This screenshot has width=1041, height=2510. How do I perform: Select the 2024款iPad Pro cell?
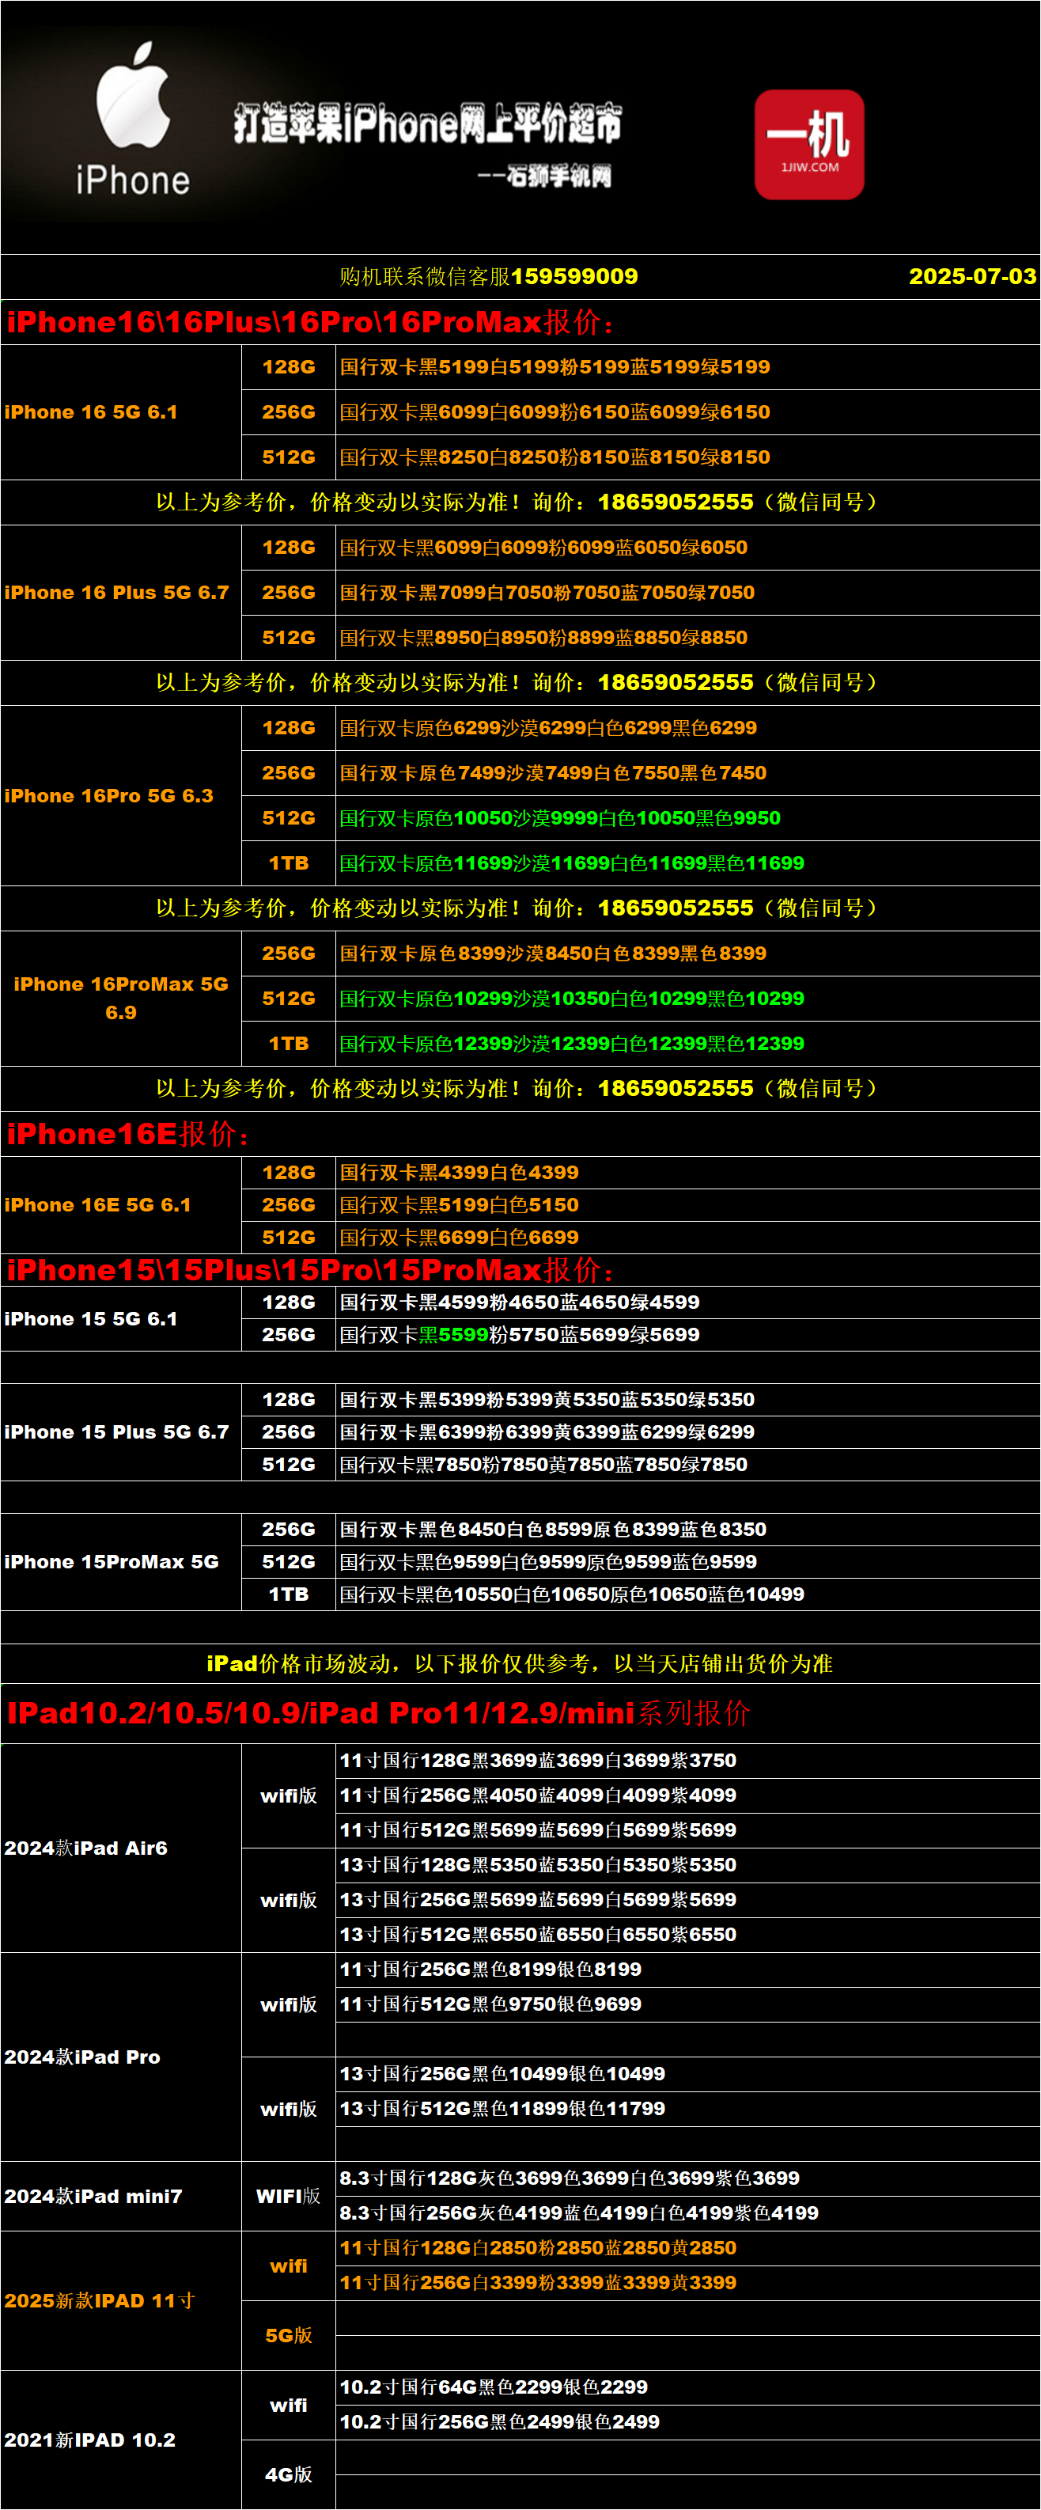(121, 2057)
